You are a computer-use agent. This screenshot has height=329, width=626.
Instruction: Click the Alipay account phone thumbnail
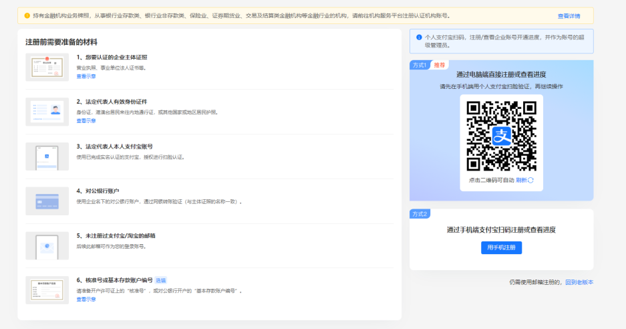tap(47, 156)
